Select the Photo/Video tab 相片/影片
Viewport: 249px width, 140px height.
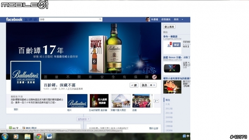[x=30, y=128]
